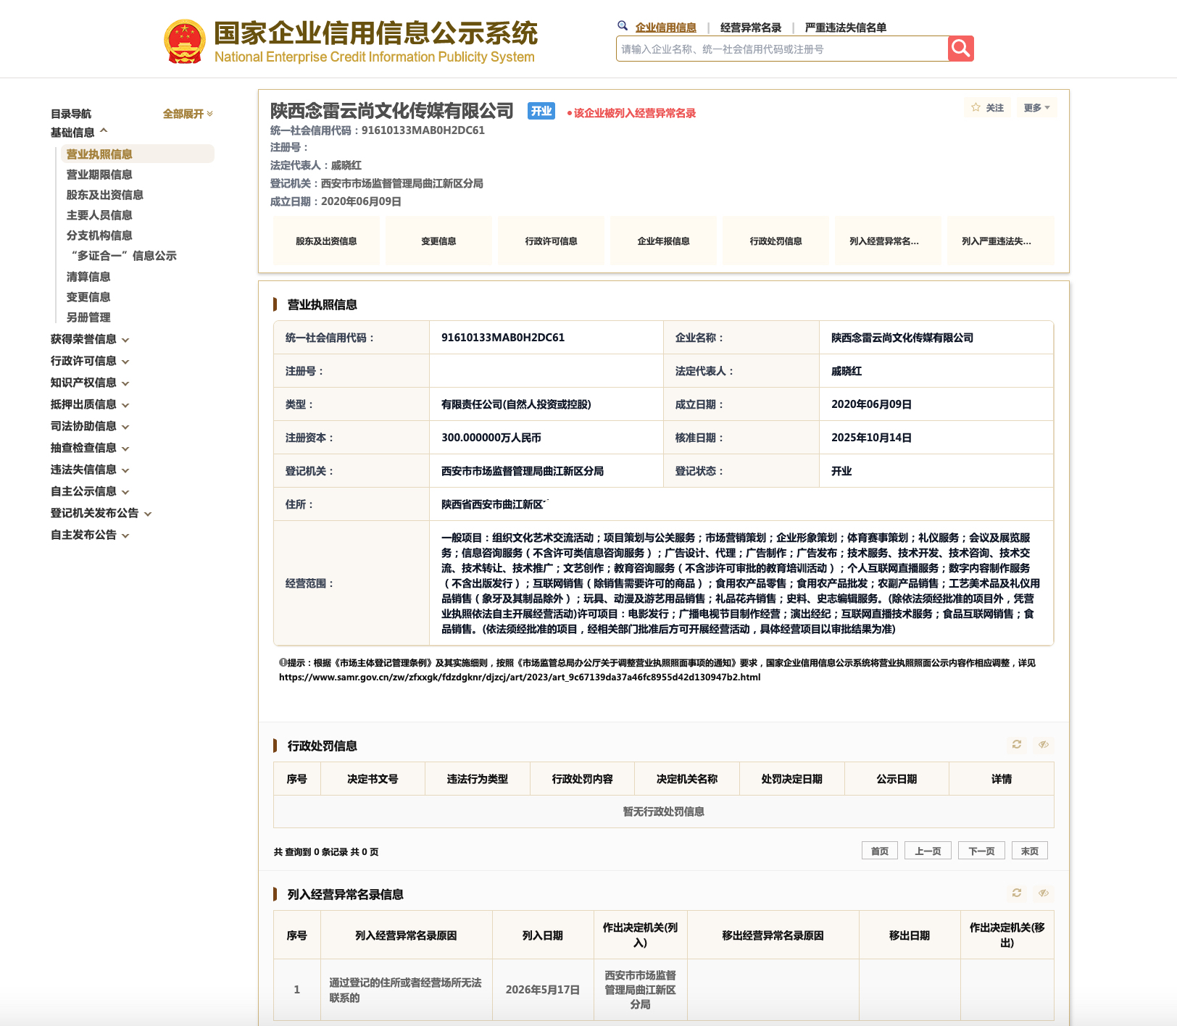Click the 关注 follow button
This screenshot has width=1177, height=1026.
pos(987,108)
